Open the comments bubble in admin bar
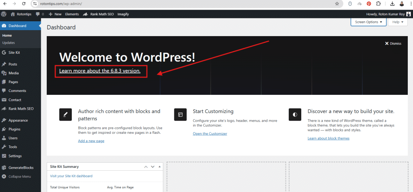Screen dimensions: 413x192 40,14
